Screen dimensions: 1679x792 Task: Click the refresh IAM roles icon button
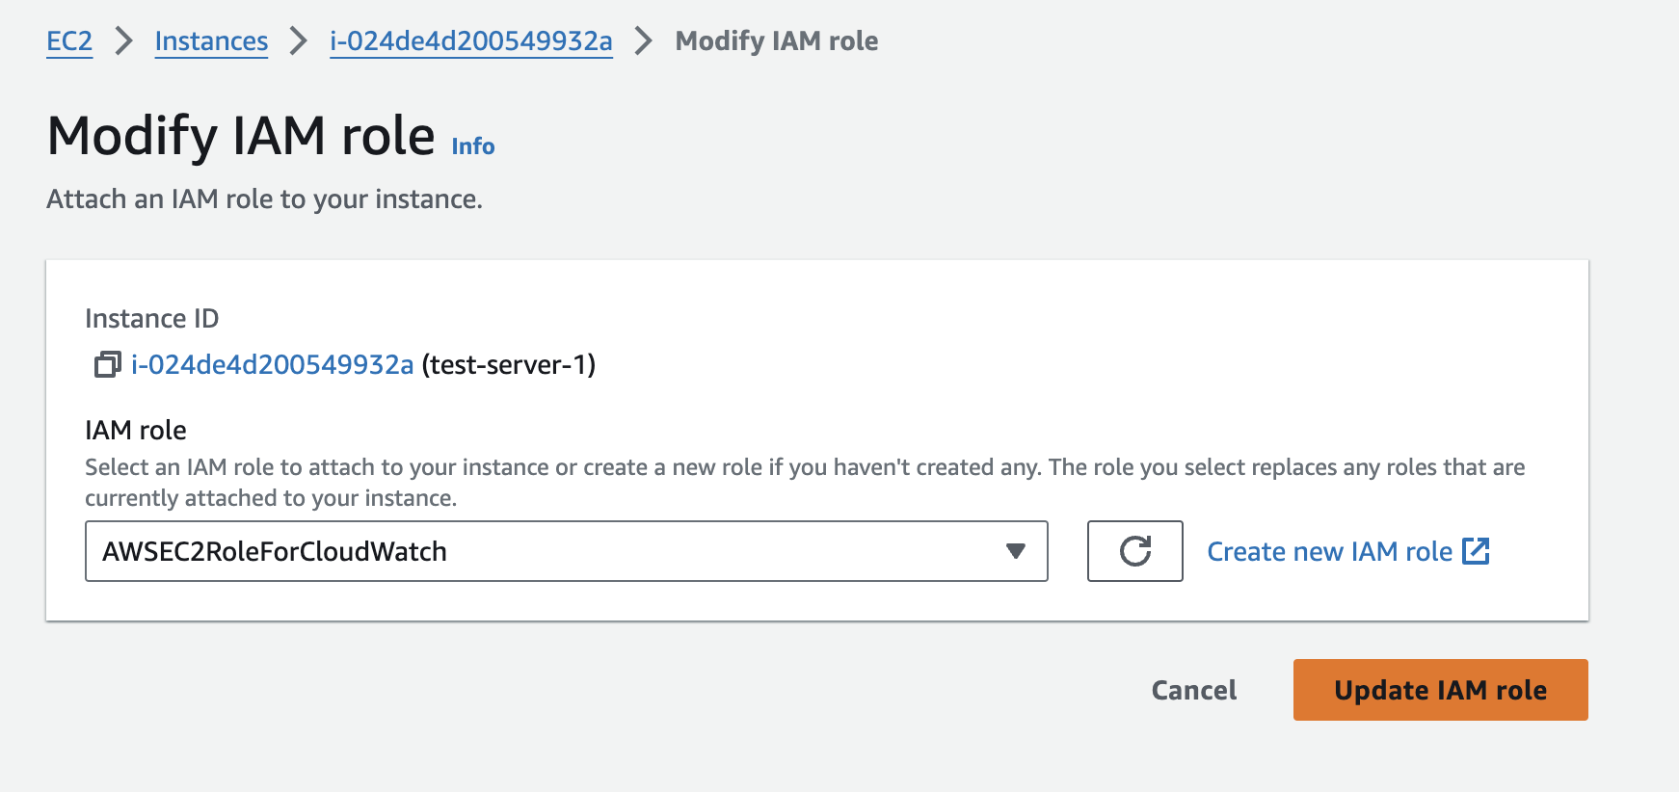point(1134,551)
